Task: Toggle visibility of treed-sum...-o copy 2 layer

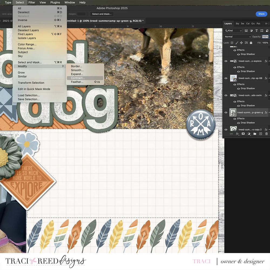Action: (226, 129)
